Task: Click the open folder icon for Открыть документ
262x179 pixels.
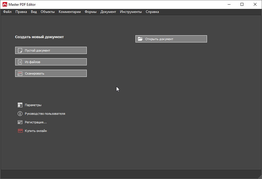Action: [140, 39]
